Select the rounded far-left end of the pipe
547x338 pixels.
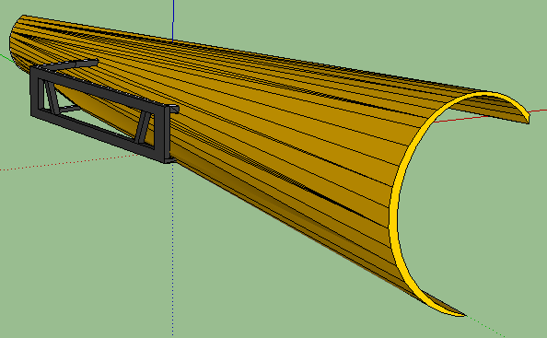[x=16, y=45]
